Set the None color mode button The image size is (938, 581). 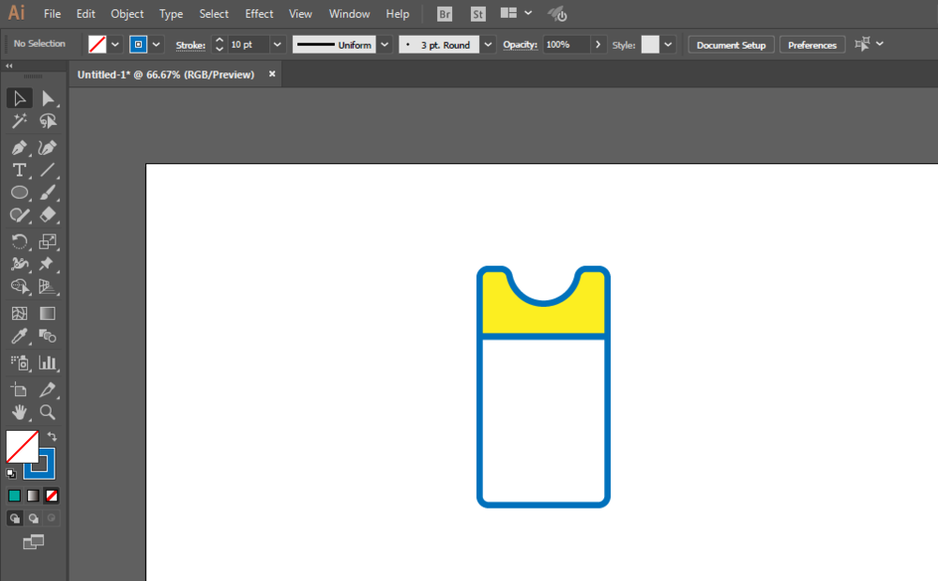[53, 496]
